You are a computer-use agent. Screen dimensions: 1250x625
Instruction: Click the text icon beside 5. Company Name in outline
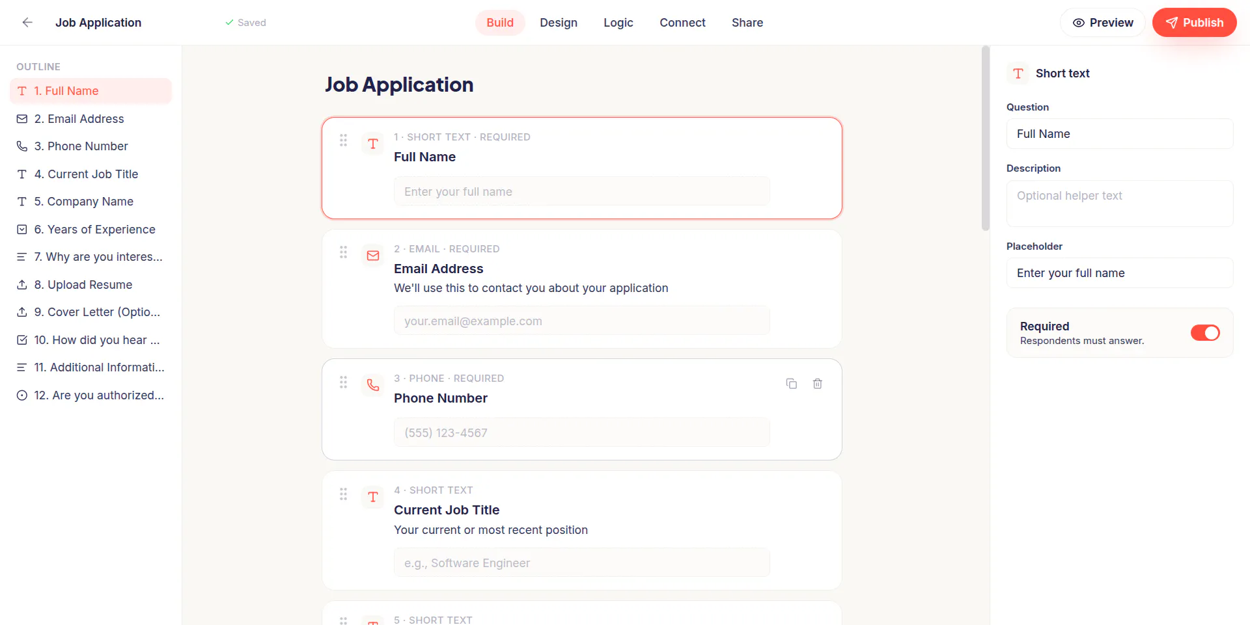coord(22,202)
